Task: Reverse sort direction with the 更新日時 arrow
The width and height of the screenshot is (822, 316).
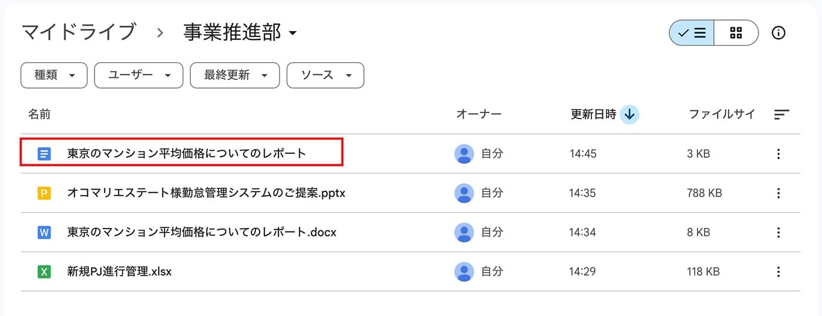Action: click(x=630, y=115)
